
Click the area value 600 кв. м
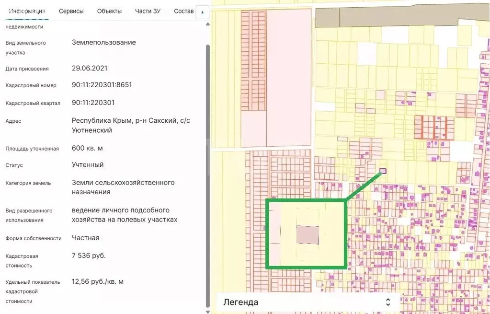coord(87,148)
